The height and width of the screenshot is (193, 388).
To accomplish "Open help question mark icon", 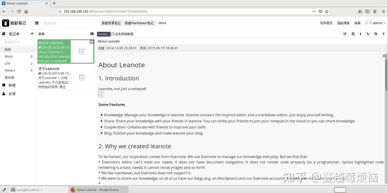I will pos(383,34).
